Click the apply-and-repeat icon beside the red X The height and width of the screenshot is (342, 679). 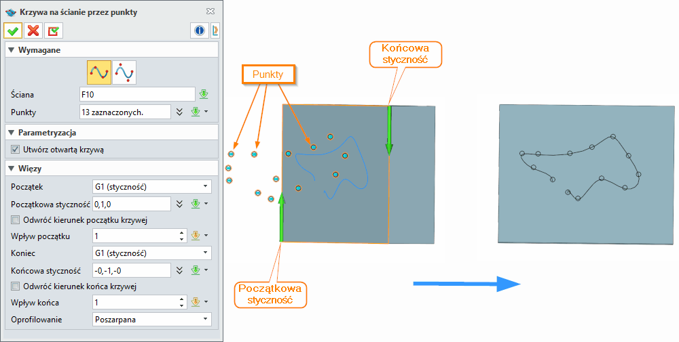[x=53, y=30]
